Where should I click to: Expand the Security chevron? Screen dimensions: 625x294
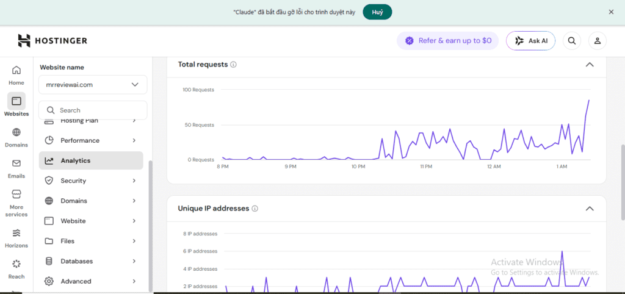click(134, 181)
